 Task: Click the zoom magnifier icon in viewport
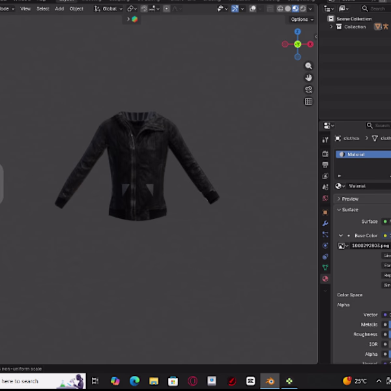(x=309, y=66)
